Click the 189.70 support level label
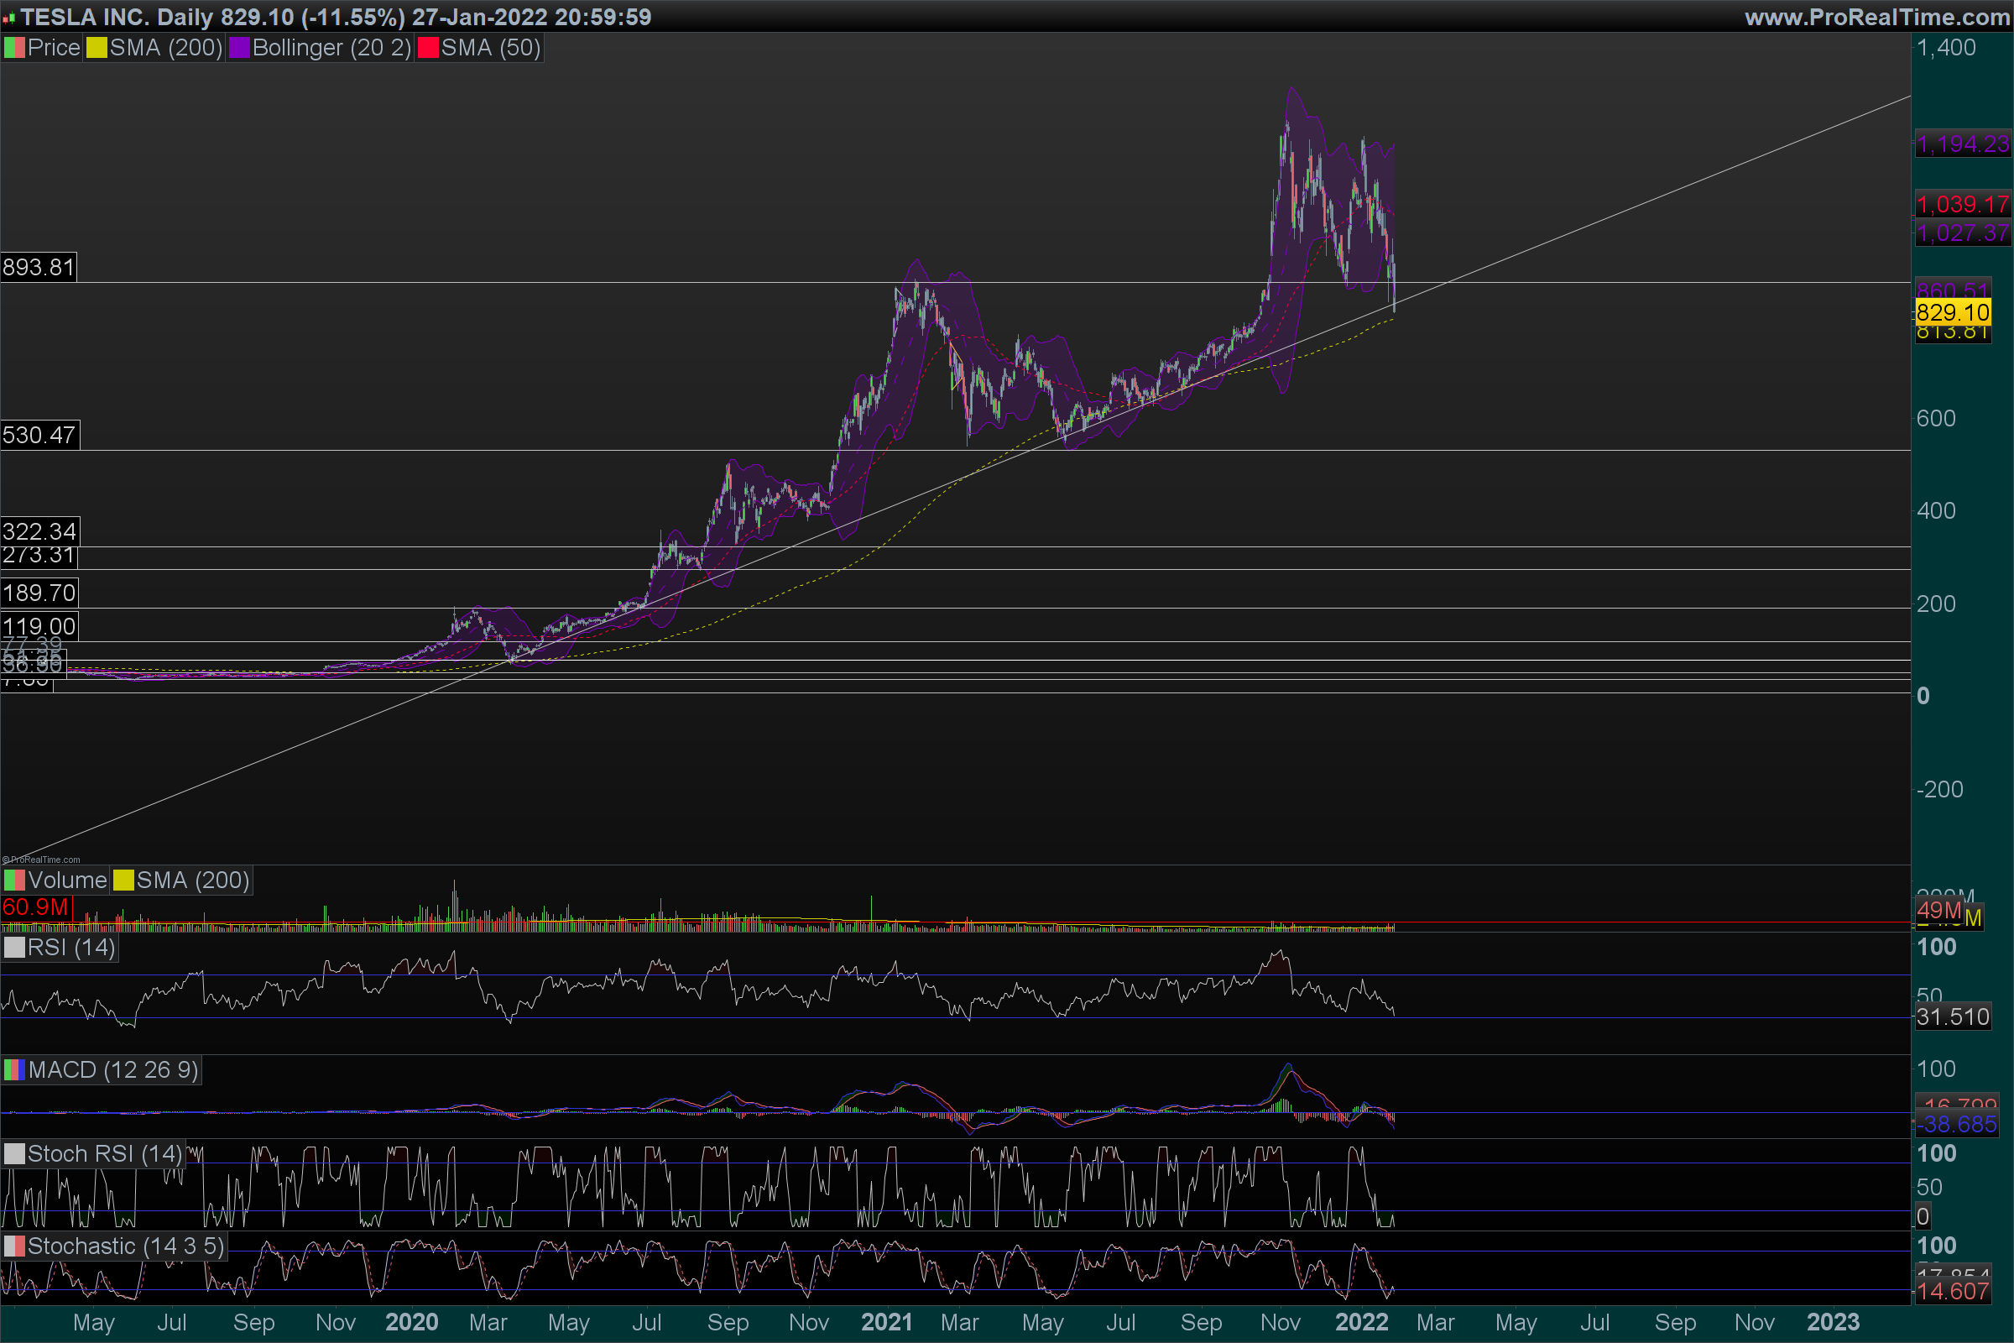Viewport: 2014px width, 1343px height. 39,593
